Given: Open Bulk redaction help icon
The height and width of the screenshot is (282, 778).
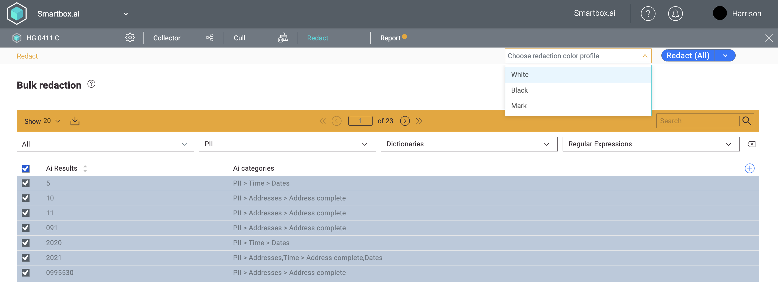Looking at the screenshot, I should click(x=91, y=84).
